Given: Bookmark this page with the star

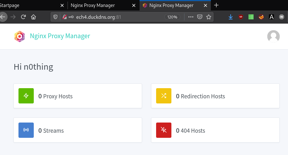Looking at the screenshot, I should 208,17.
